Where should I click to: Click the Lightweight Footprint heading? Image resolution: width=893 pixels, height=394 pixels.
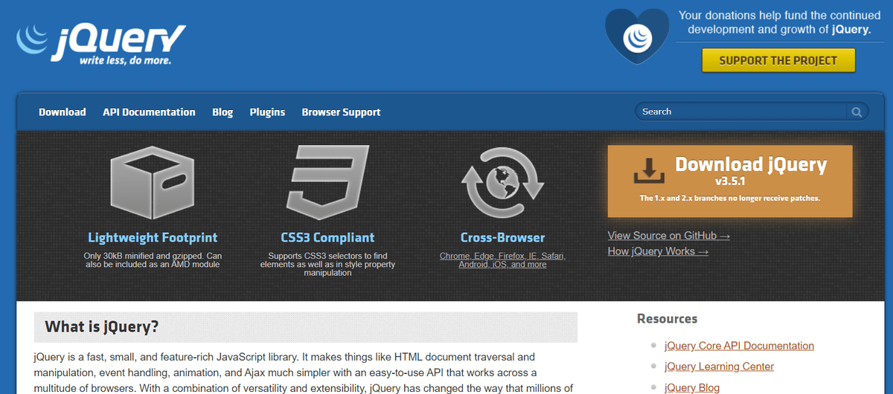(x=153, y=238)
